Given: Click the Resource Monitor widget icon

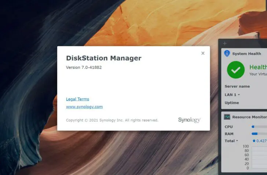Looking at the screenshot, I should [x=227, y=117].
